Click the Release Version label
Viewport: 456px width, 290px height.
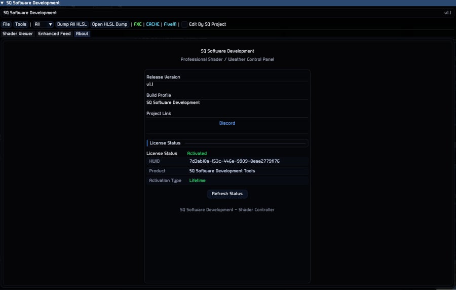(x=163, y=77)
